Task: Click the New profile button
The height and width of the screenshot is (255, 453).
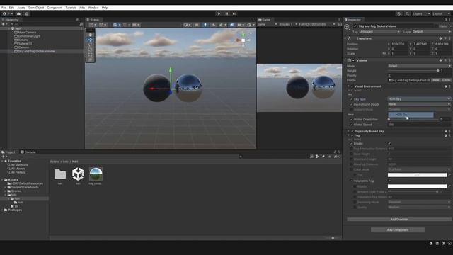Action: [x=436, y=80]
